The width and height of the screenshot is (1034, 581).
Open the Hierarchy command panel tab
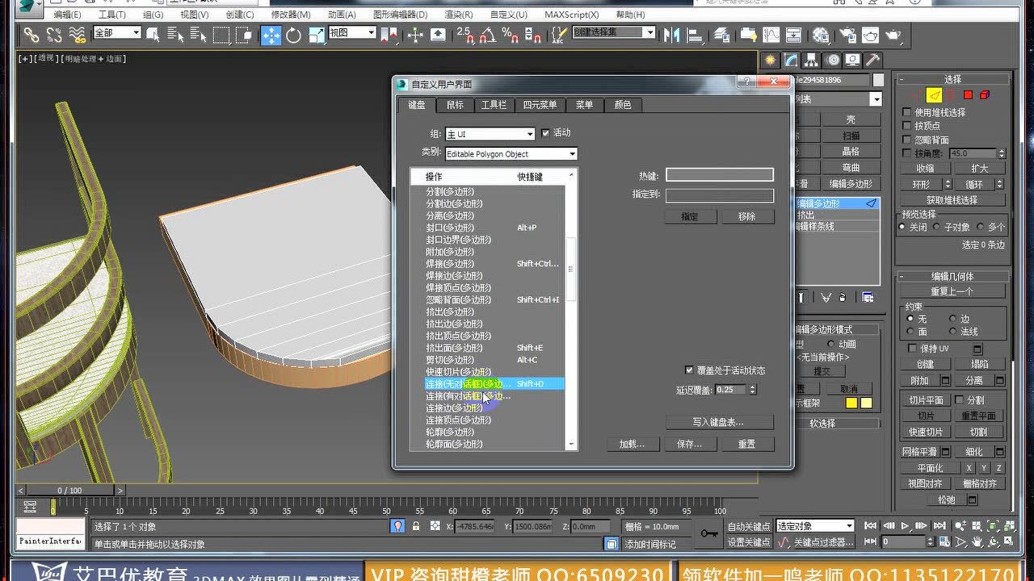tap(812, 61)
